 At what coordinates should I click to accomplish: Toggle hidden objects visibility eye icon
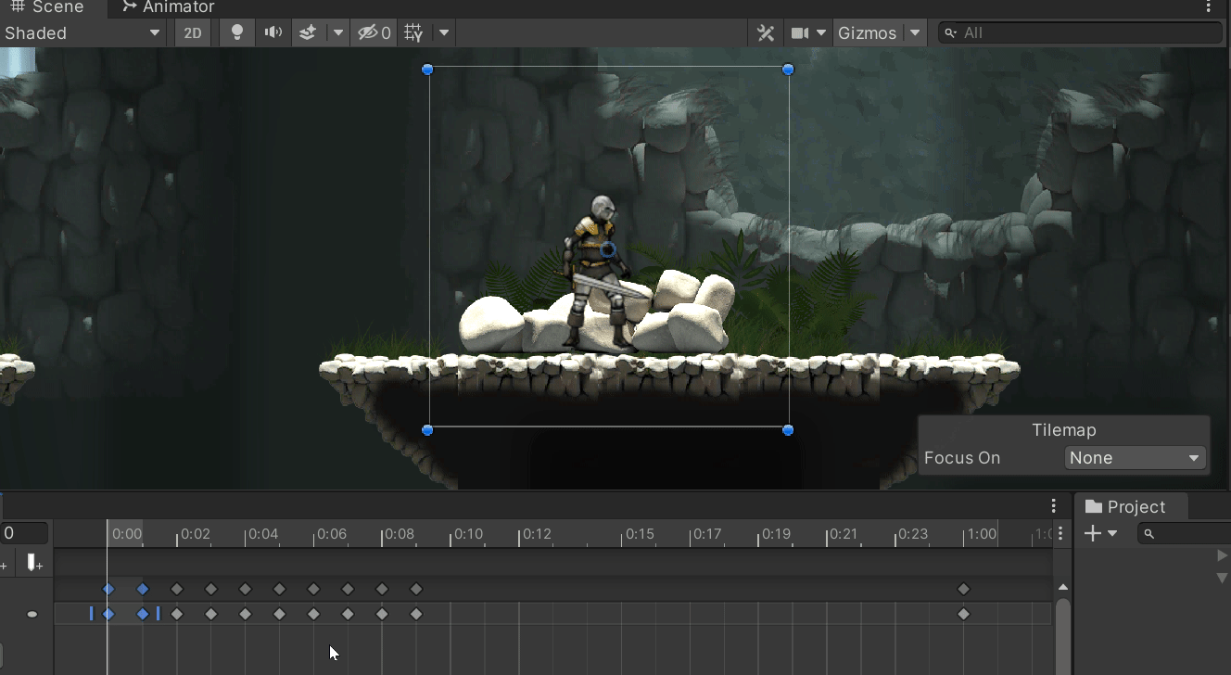pyautogui.click(x=374, y=32)
